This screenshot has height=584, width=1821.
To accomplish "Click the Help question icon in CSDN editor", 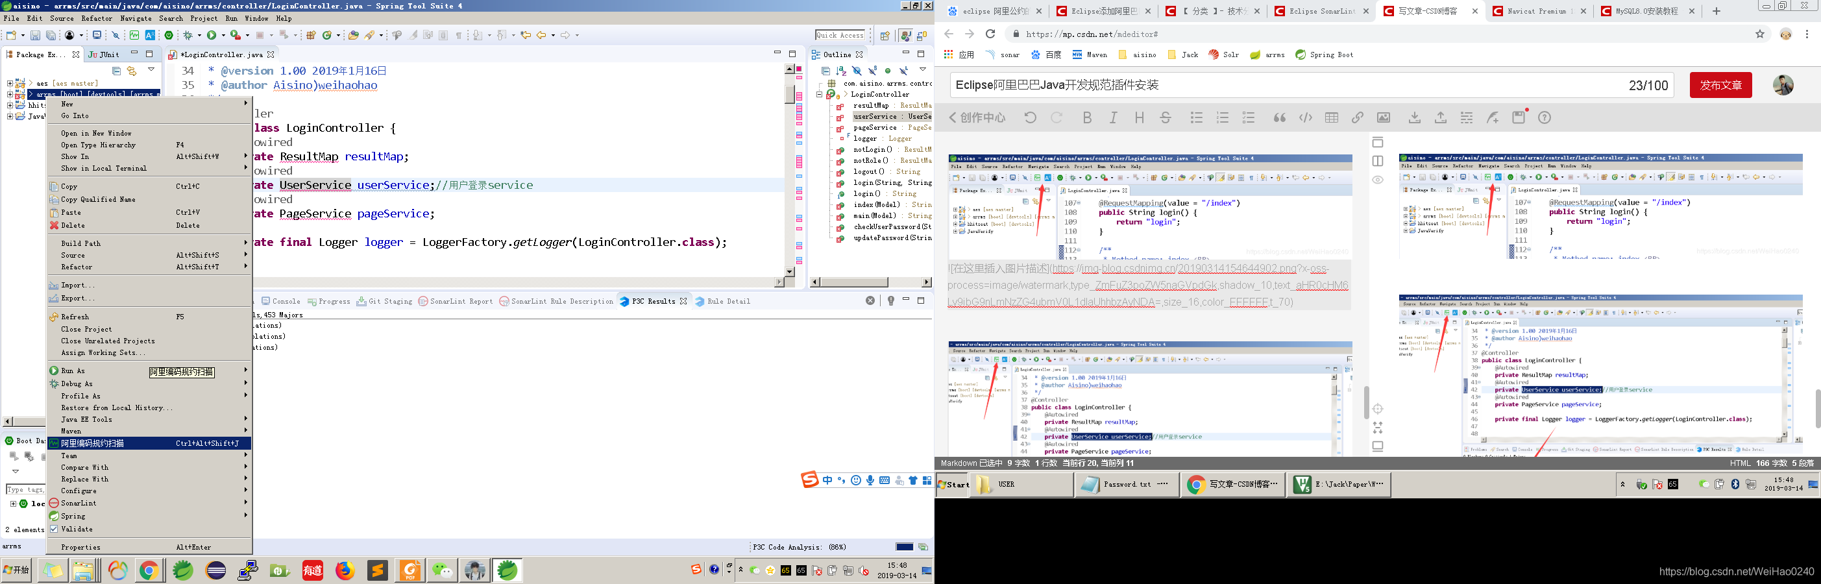I will coord(1545,117).
